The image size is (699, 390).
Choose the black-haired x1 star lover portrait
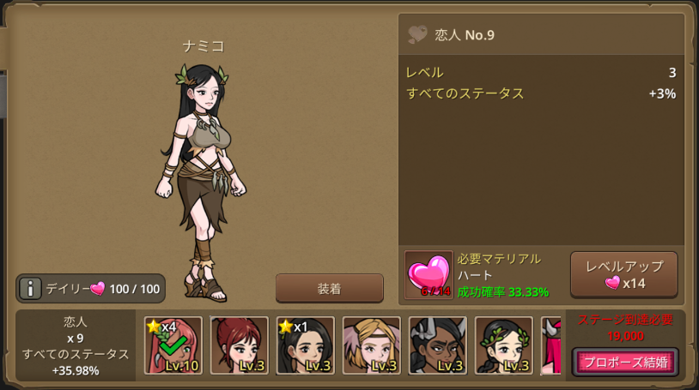pyautogui.click(x=306, y=345)
